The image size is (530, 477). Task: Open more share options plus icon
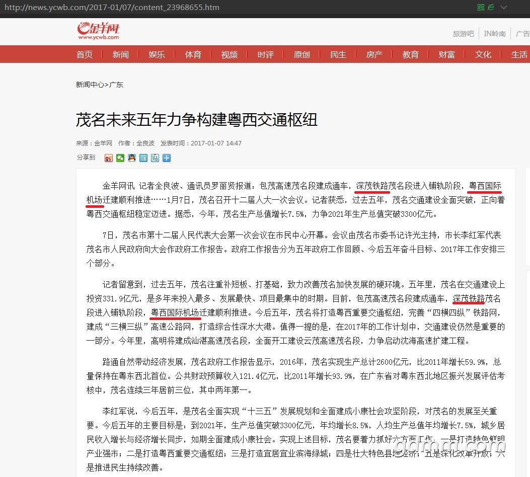coord(167,158)
